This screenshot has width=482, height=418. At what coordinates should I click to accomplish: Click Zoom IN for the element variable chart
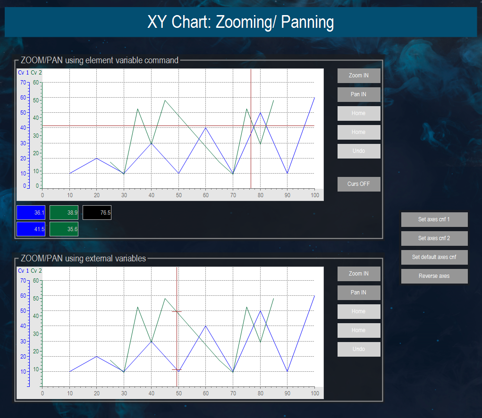(x=358, y=75)
